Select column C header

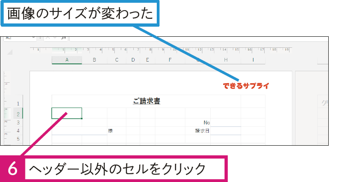point(117,60)
